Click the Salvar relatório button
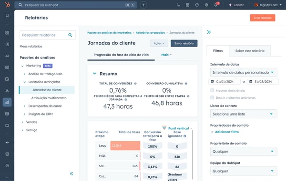286x181 pixels. click(x=184, y=43)
